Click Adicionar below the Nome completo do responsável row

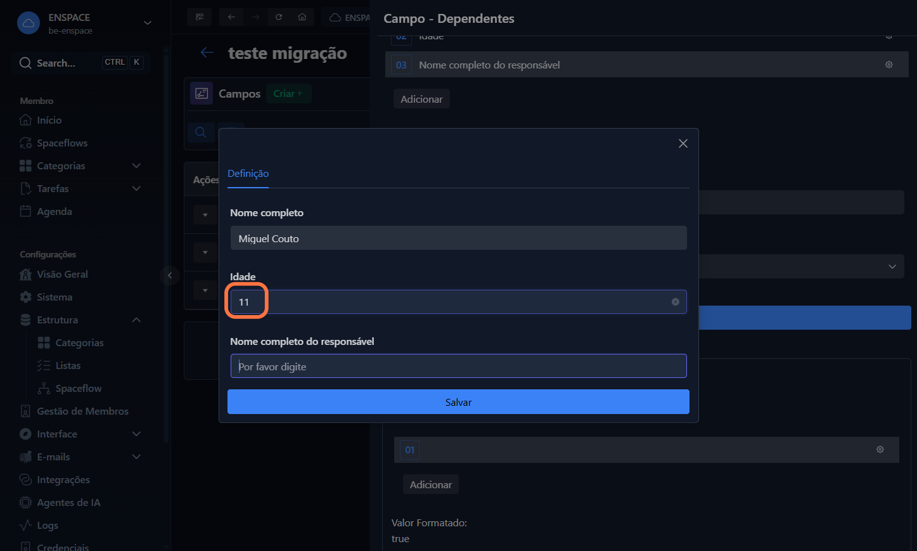click(x=421, y=99)
